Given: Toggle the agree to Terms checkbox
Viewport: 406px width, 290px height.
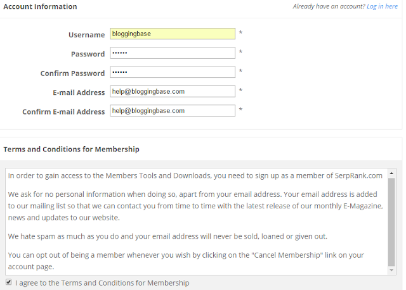Looking at the screenshot, I should (x=8, y=282).
